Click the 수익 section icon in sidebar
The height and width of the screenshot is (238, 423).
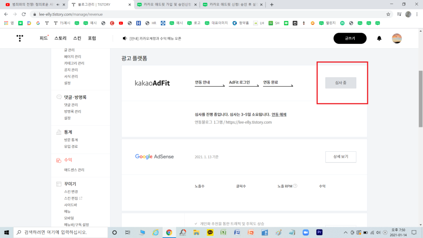click(x=59, y=160)
